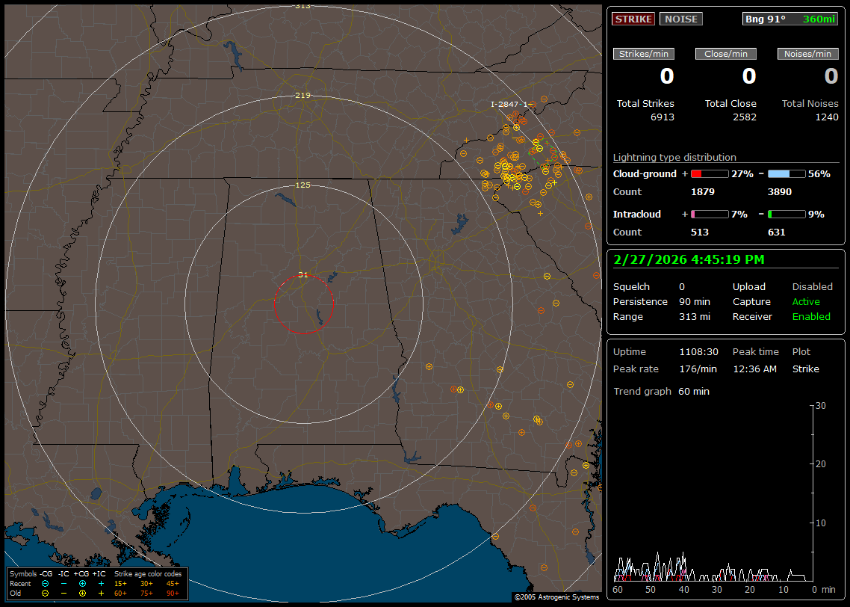Click the Enabled receiver status
Screen dimensions: 850x607
pyautogui.click(x=811, y=317)
